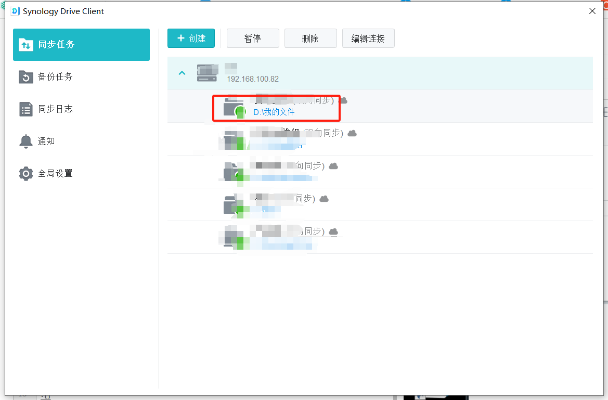Click the cloud icon on the fourth sync task row
This screenshot has width=608, height=400.
(324, 199)
